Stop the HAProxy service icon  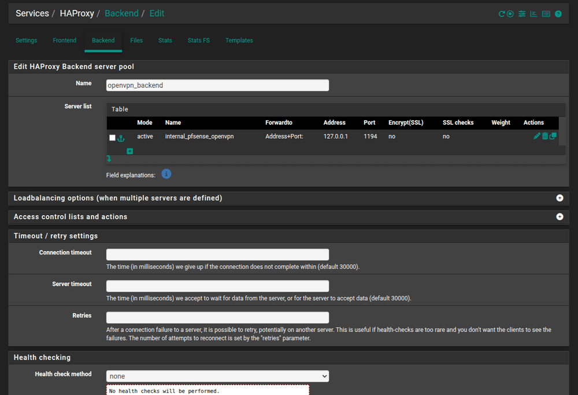[510, 14]
